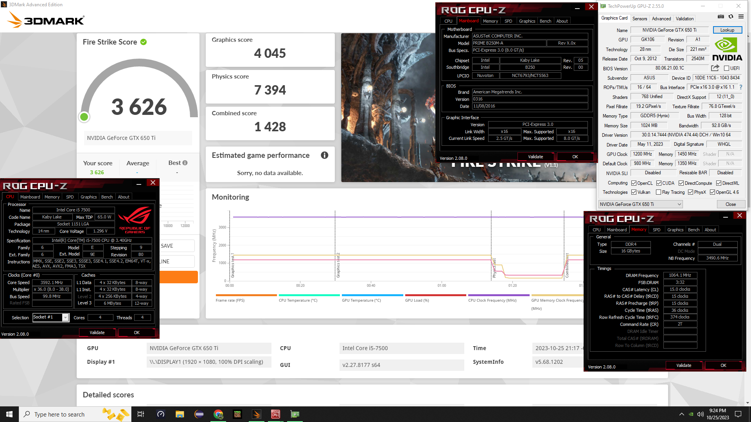Open Validation tab in GPU-Z
751x422 pixels.
point(685,19)
